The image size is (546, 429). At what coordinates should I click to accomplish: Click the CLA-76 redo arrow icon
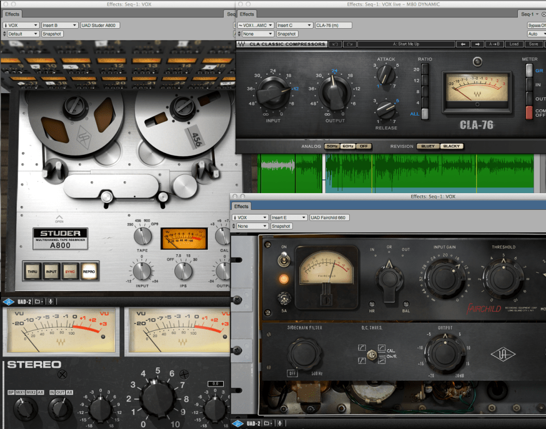(349, 44)
